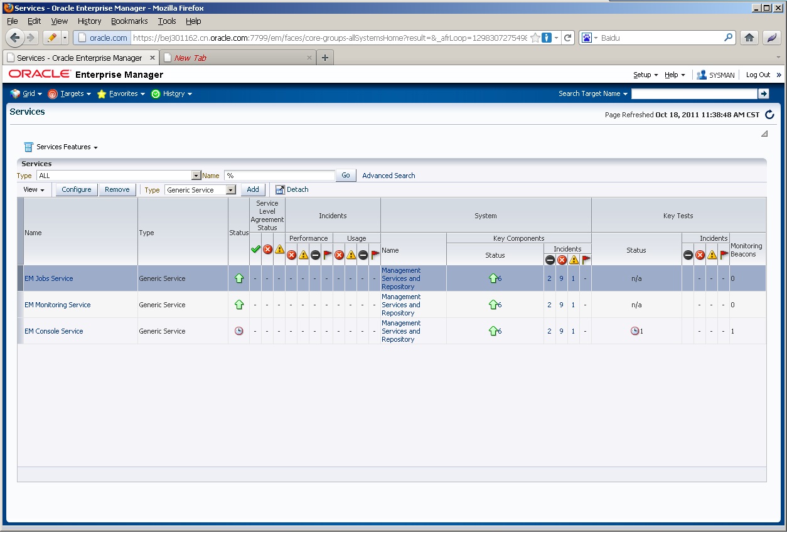Screen dimensions: 787x533
Task: Click the Add button
Action: [253, 189]
